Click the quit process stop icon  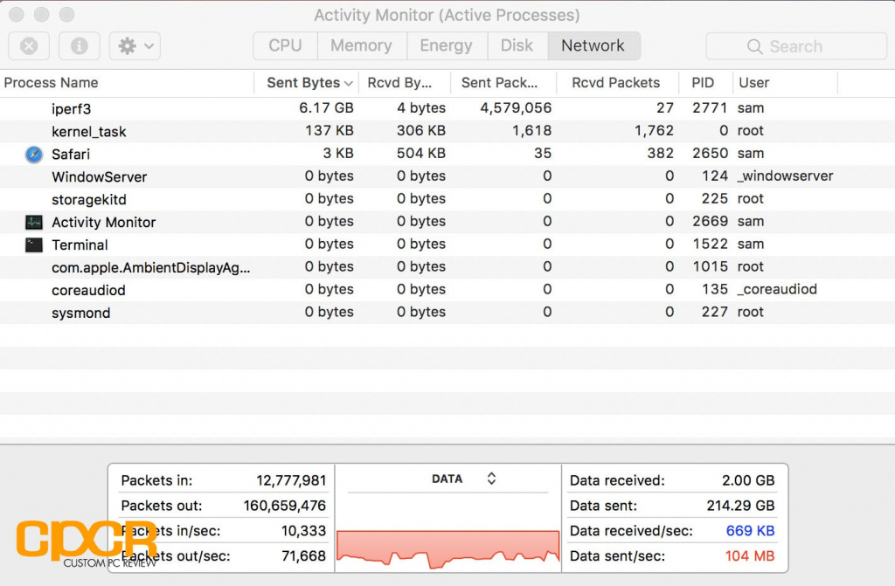(29, 46)
